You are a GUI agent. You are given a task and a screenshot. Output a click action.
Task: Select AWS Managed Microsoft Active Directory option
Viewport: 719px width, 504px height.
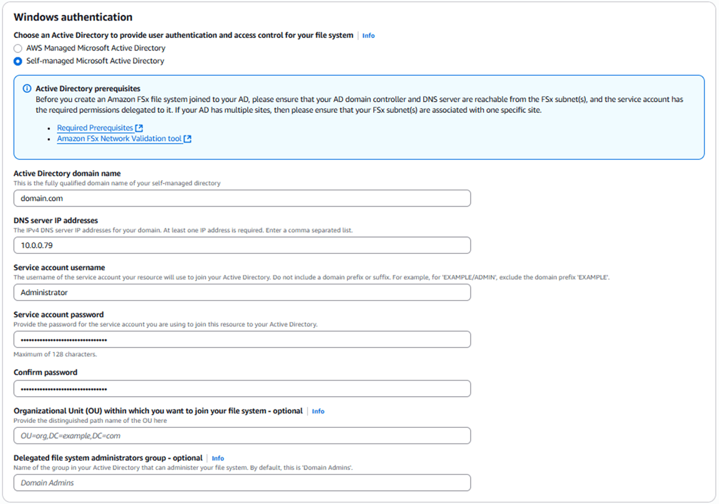coord(18,48)
